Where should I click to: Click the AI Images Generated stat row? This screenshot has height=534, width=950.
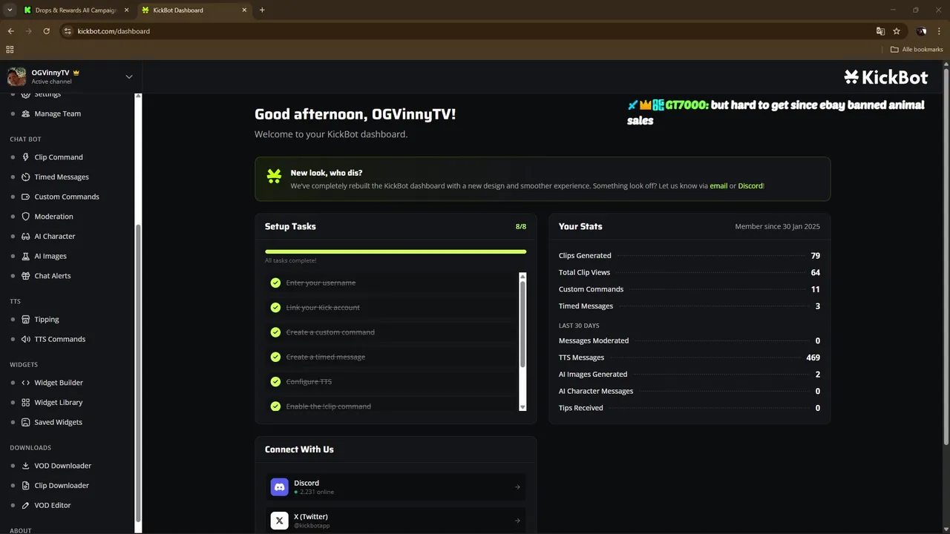click(689, 375)
